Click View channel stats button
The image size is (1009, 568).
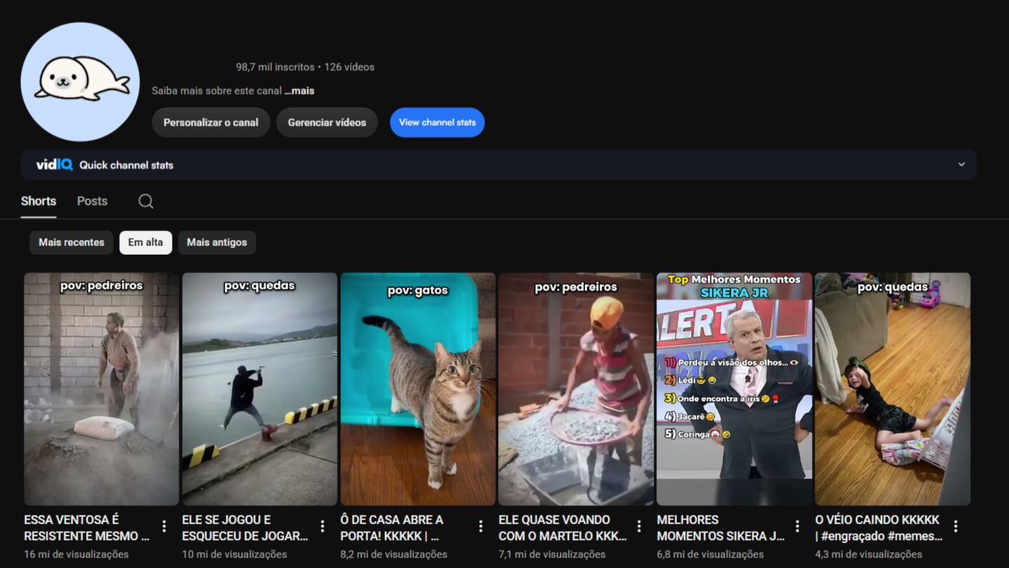[x=437, y=122]
